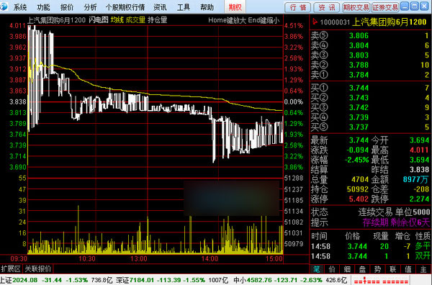Click the 存续期 剩余仅6天 notice

click(396, 222)
